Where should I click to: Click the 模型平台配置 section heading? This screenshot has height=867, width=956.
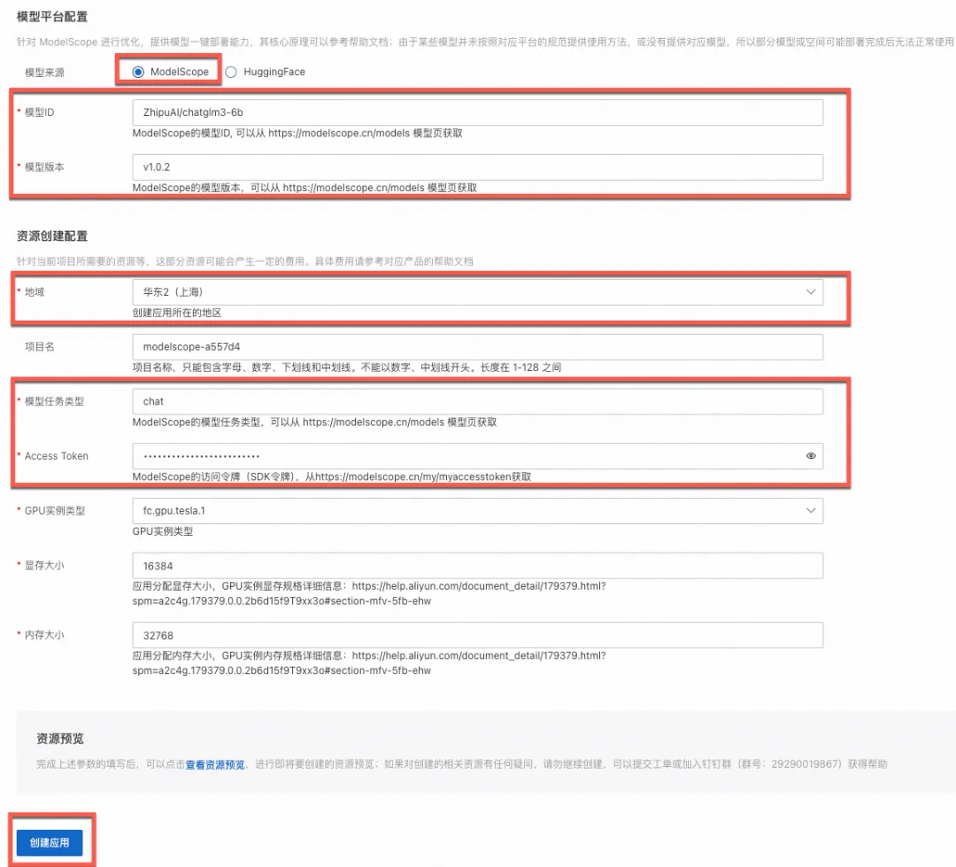[52, 17]
